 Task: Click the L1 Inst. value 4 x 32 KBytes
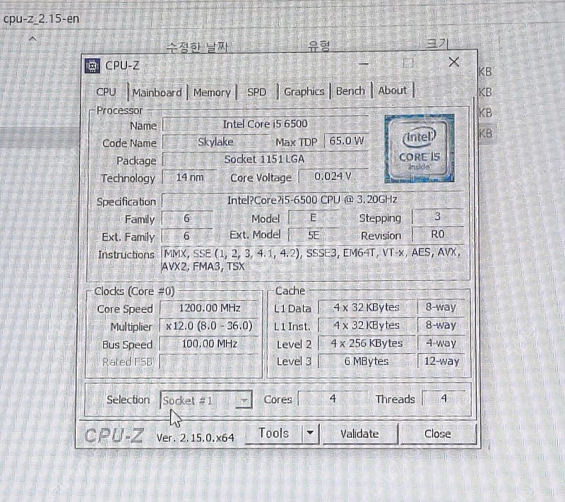pyautogui.click(x=367, y=325)
